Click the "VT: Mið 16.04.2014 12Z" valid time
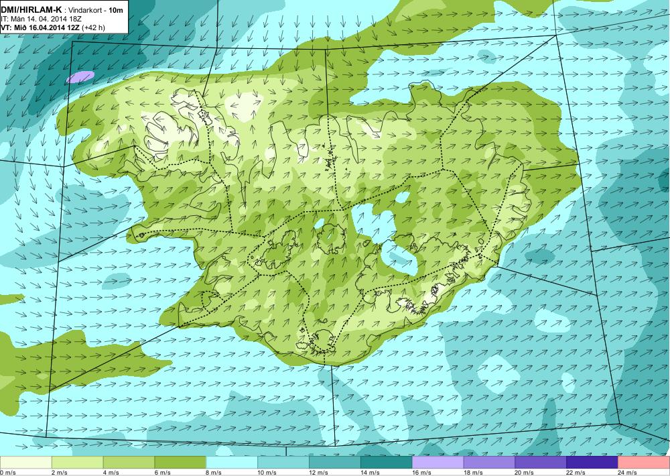 point(40,27)
